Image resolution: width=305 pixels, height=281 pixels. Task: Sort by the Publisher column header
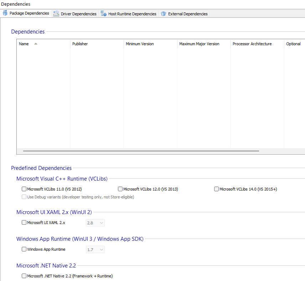pos(97,44)
